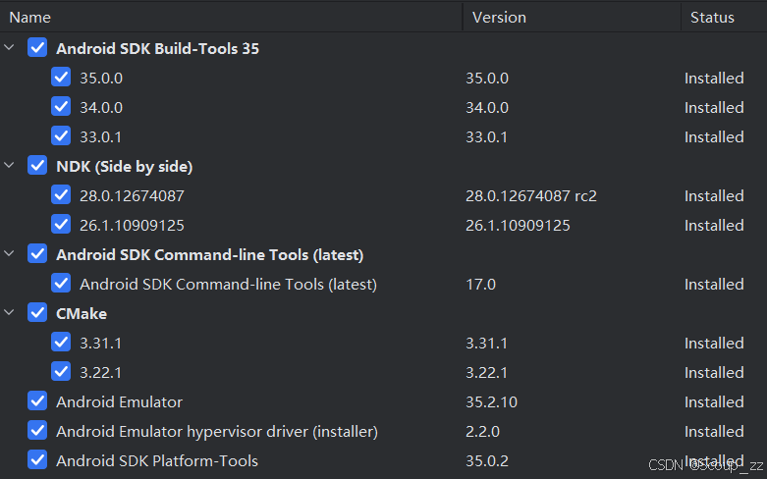This screenshot has width=767, height=479.
Task: Click version cell 28.0.12674087 rc2
Action: click(x=531, y=196)
